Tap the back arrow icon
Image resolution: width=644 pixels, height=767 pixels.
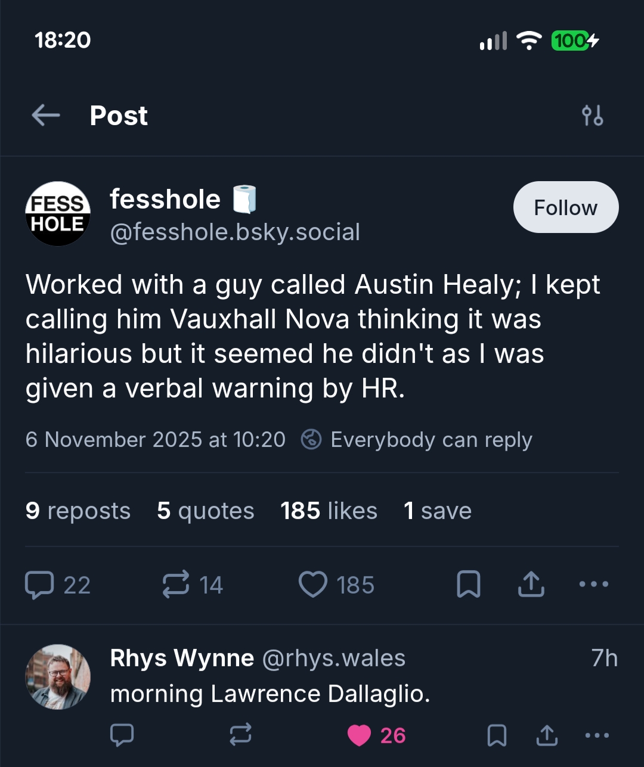(x=46, y=115)
